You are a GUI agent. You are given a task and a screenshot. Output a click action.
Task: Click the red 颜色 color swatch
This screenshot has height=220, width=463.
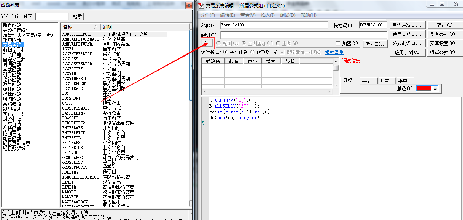(424, 88)
